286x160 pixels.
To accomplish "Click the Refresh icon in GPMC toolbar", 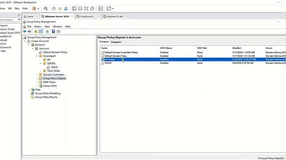I will point(47,32).
